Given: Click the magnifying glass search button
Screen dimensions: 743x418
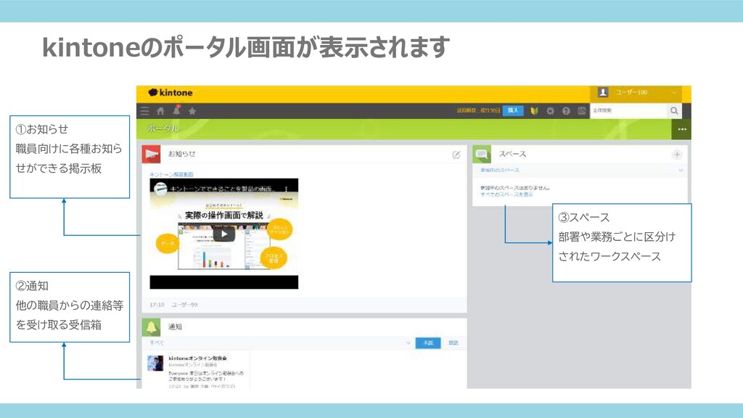Looking at the screenshot, I should (x=674, y=111).
